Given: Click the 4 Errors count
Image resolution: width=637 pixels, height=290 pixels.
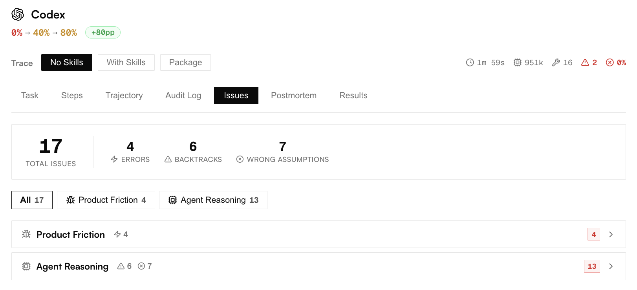Looking at the screenshot, I should coord(130,147).
